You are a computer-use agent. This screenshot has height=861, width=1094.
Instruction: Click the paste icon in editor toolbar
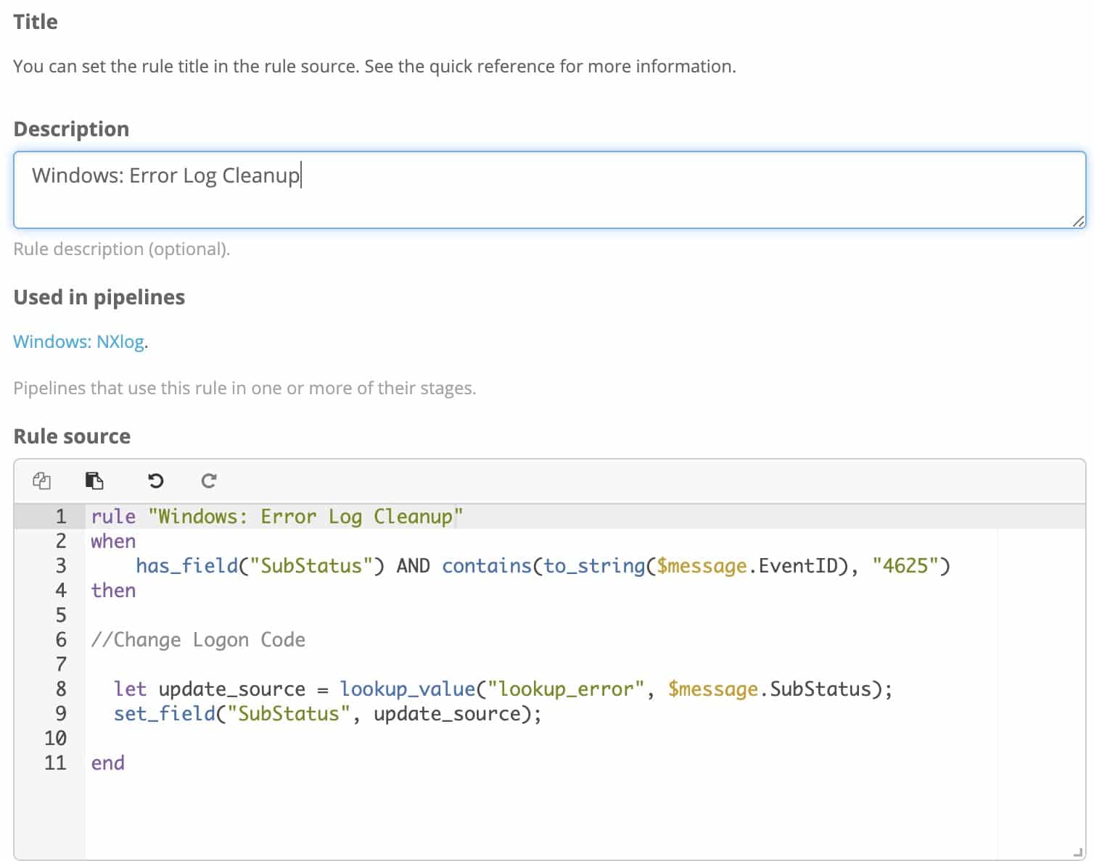tap(94, 481)
